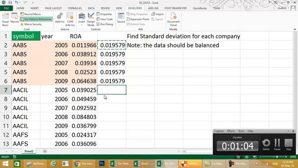Switch to Page Layout view in status bar
This screenshot has height=168, width=298.
[x=246, y=157]
